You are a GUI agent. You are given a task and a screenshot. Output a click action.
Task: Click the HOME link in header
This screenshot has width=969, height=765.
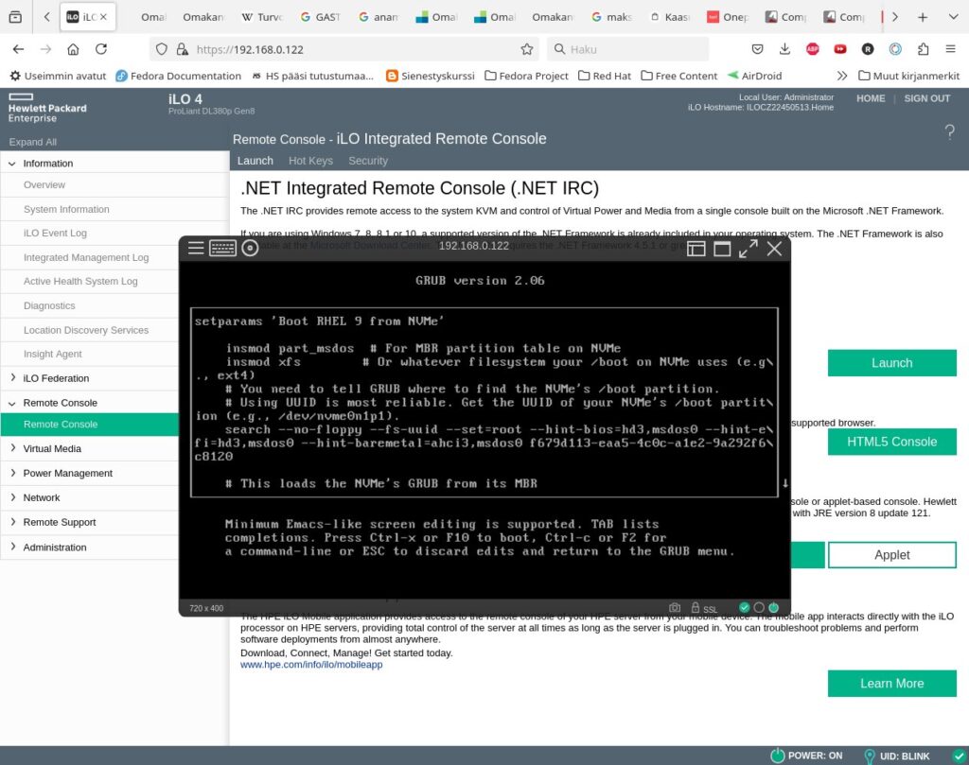871,98
